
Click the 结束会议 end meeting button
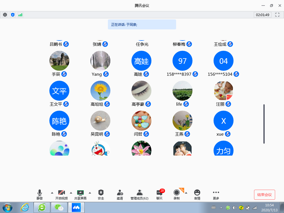(x=264, y=195)
